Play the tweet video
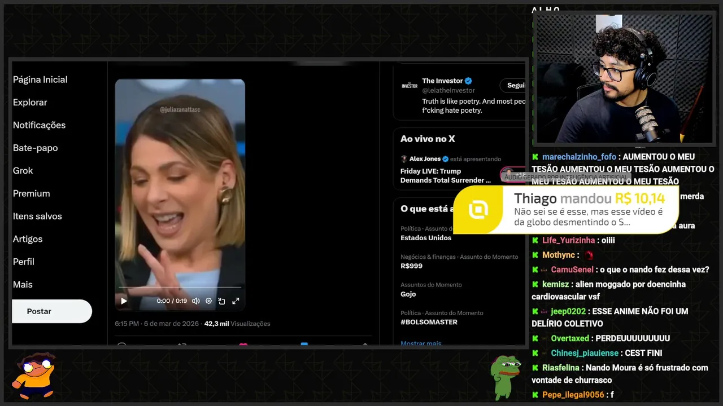 click(x=124, y=301)
